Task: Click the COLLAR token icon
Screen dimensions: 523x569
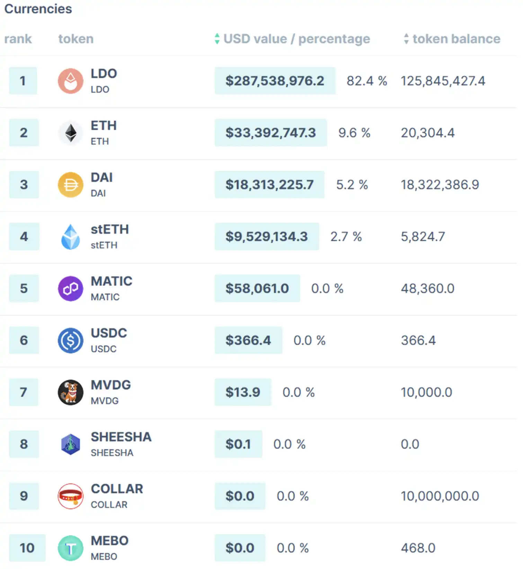Action: coord(70,496)
